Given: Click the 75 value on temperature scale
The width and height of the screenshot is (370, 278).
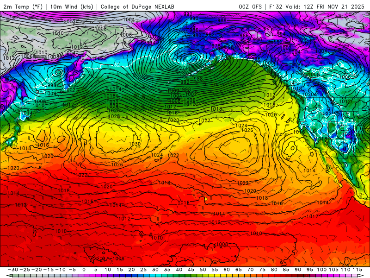Looking at the screenshot, I should point(262,270).
